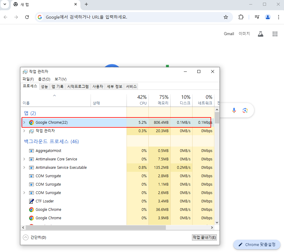Select the 135.2MB memory cell

pos(160,168)
